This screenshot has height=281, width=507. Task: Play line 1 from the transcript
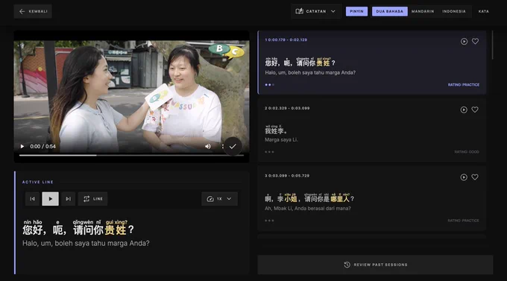(x=464, y=42)
